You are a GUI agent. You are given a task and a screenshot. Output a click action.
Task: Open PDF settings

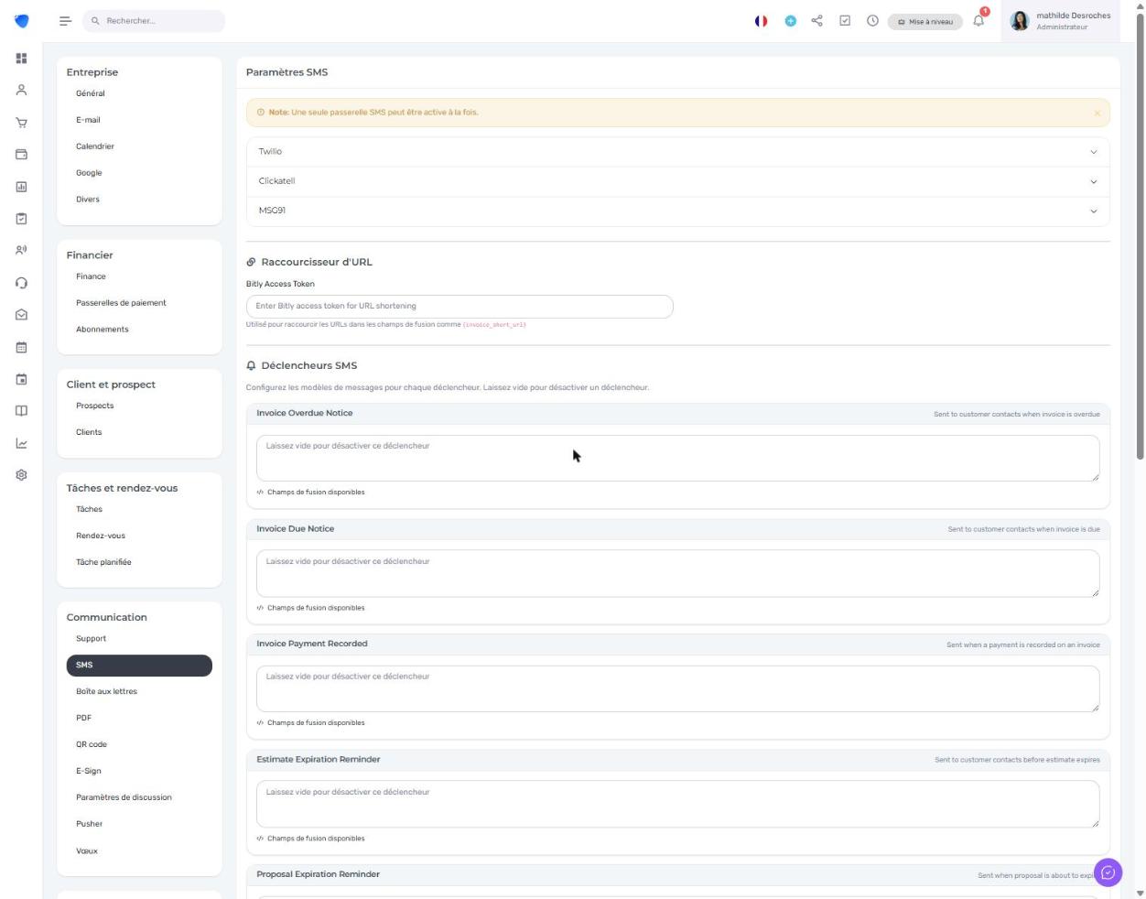(83, 719)
